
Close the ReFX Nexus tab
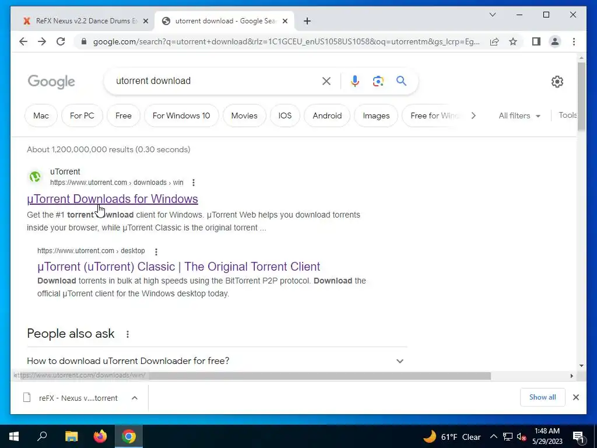pos(145,21)
